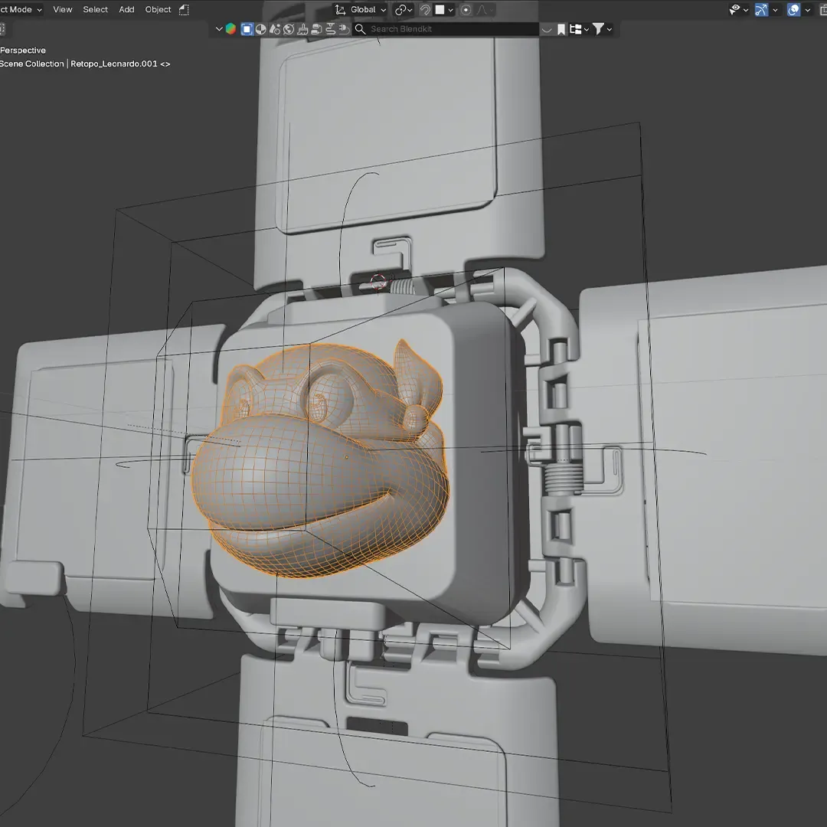Toggle the BlendKit bookmarks filter

(x=561, y=30)
